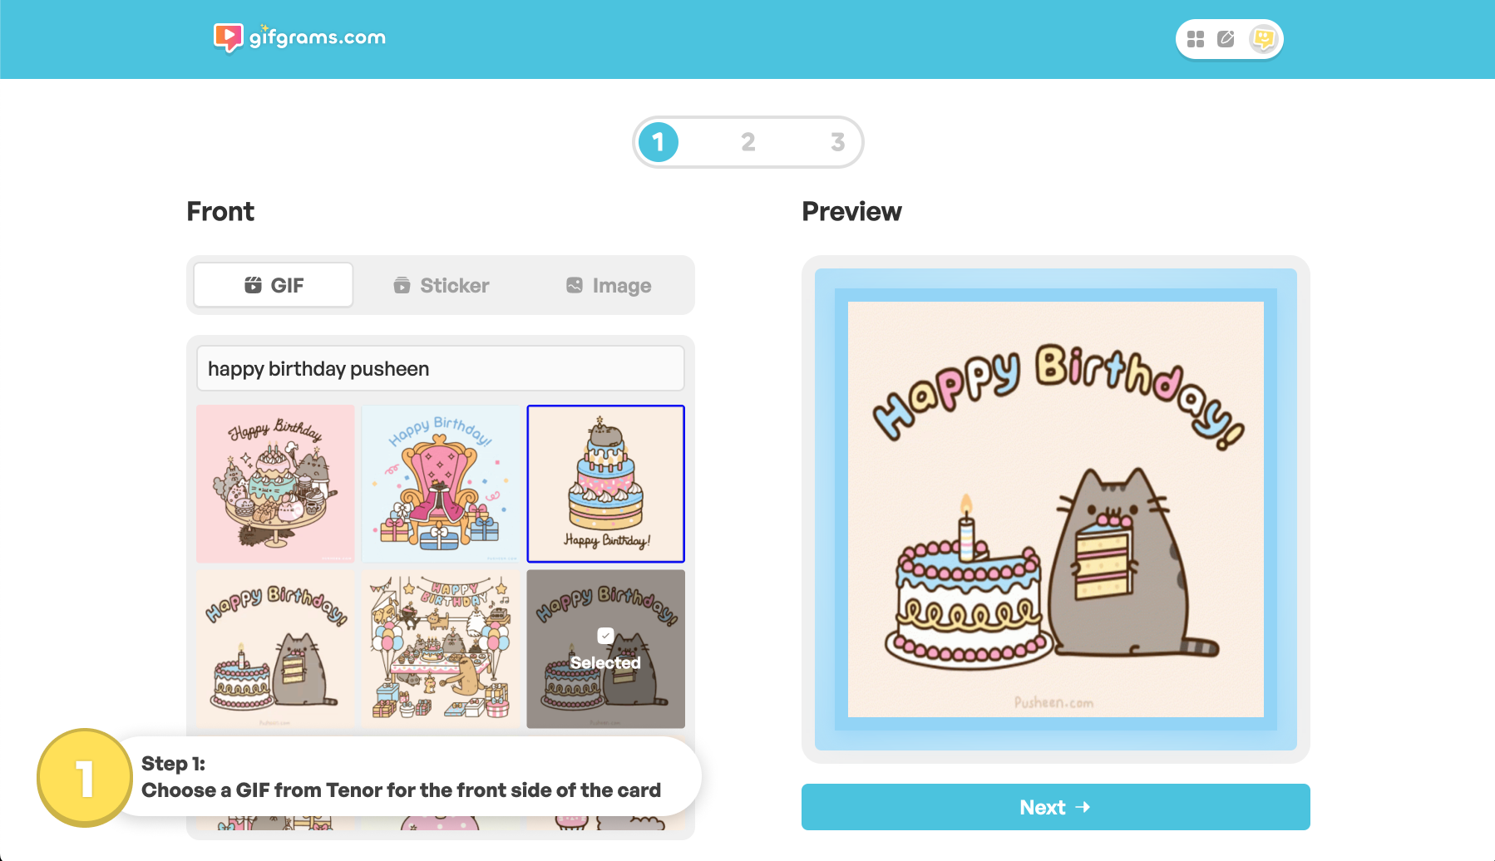Click the gifgrams.com logo
Viewport: 1495px width, 861px height.
tap(300, 37)
